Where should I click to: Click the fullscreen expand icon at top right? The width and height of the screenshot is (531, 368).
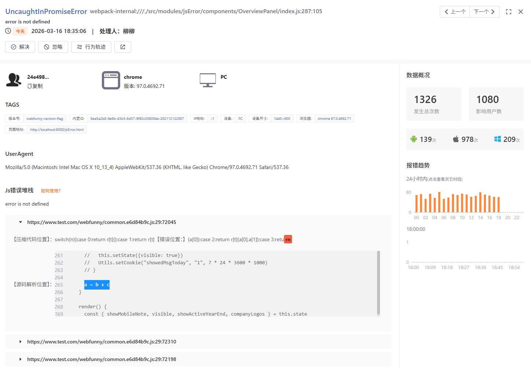[x=508, y=11]
